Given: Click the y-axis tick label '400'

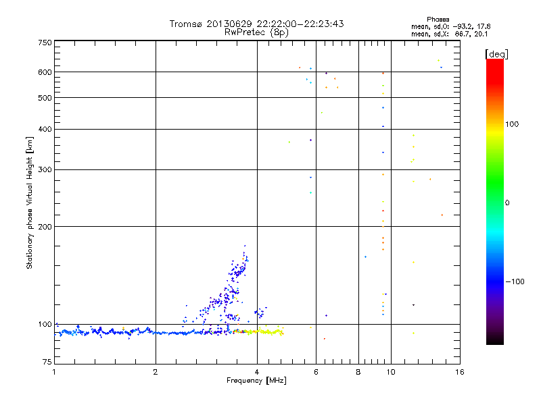Looking at the screenshot, I should (x=45, y=130).
